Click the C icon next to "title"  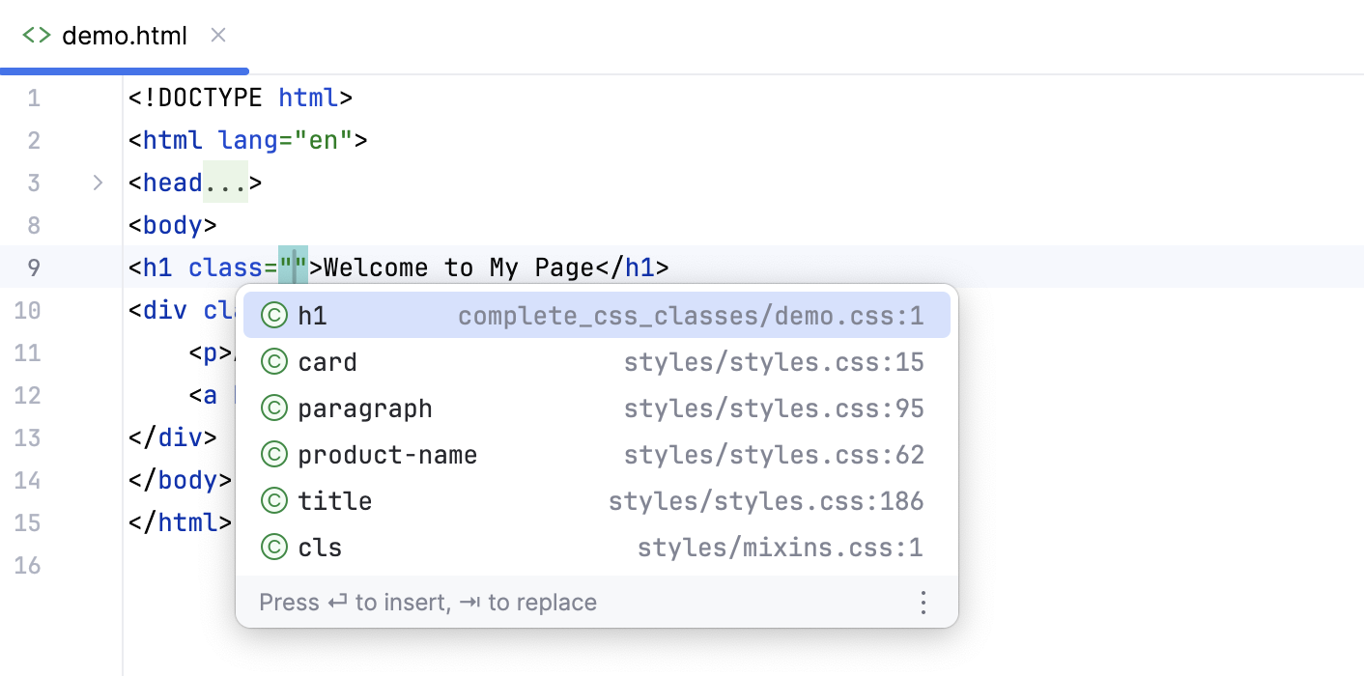(x=273, y=500)
